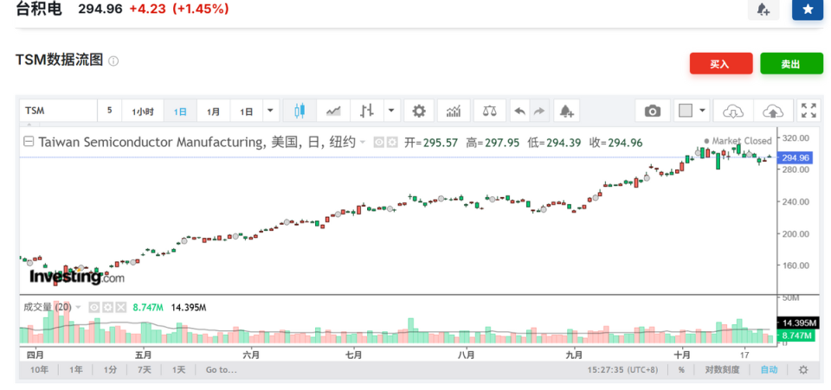Viewport: 831px width, 390px height.
Task: Remove the volume indicator with X icon
Action: 121,307
